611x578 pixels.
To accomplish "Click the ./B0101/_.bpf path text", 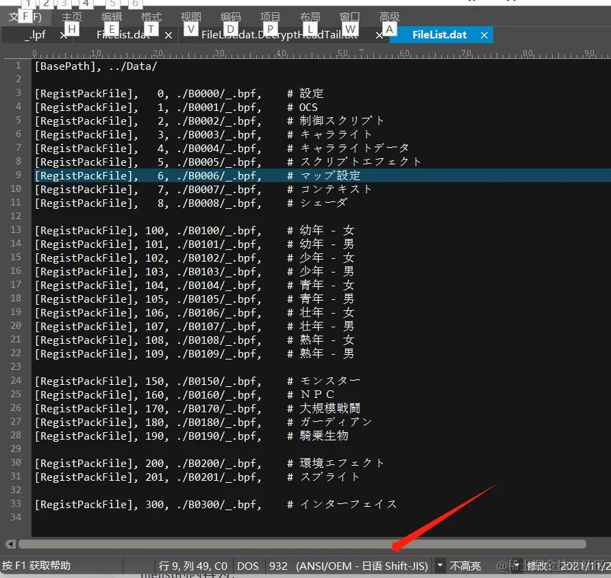I will [219, 244].
